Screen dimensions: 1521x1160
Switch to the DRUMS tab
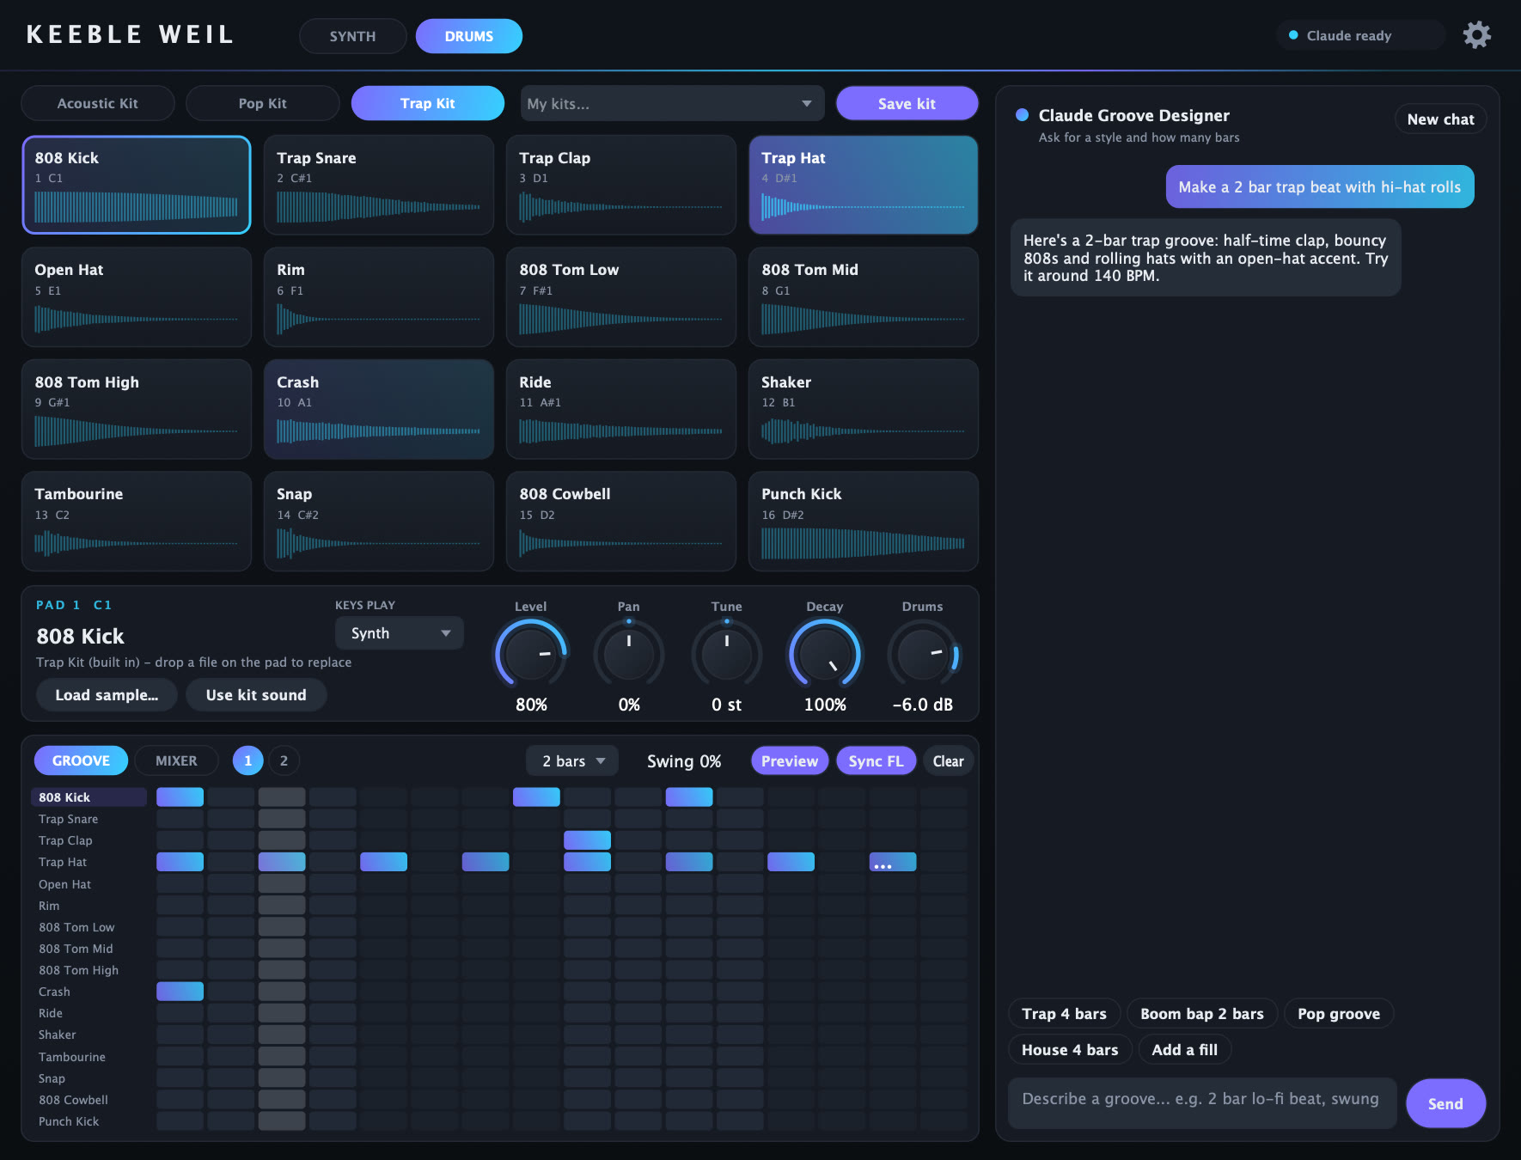[x=469, y=36]
